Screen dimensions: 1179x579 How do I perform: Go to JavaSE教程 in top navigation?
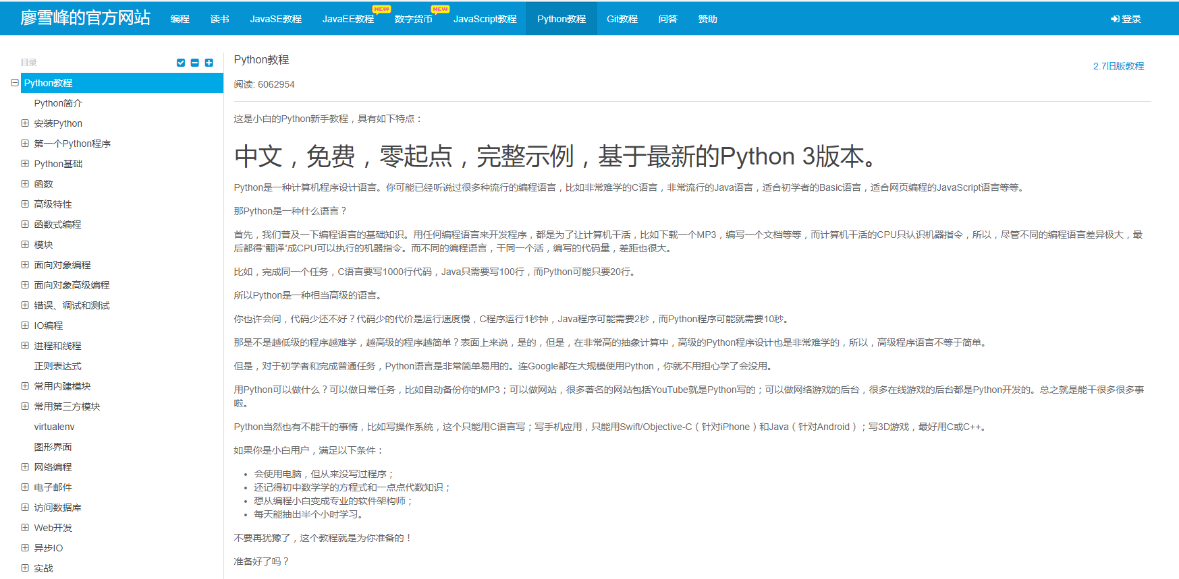click(x=275, y=19)
